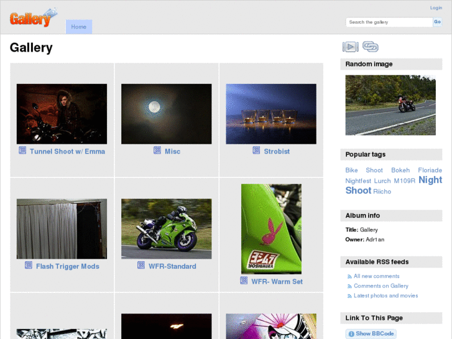
Task: Click the Title: Gallery text
Action: [361, 230]
